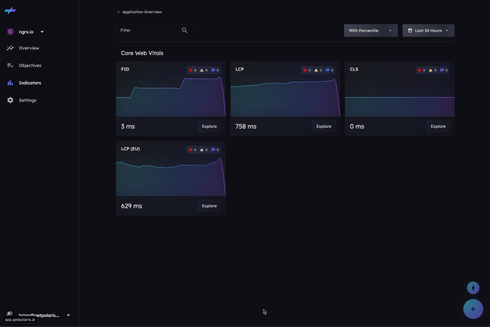
Task: Click the small lightning bolt floating button
Action: [x=473, y=288]
